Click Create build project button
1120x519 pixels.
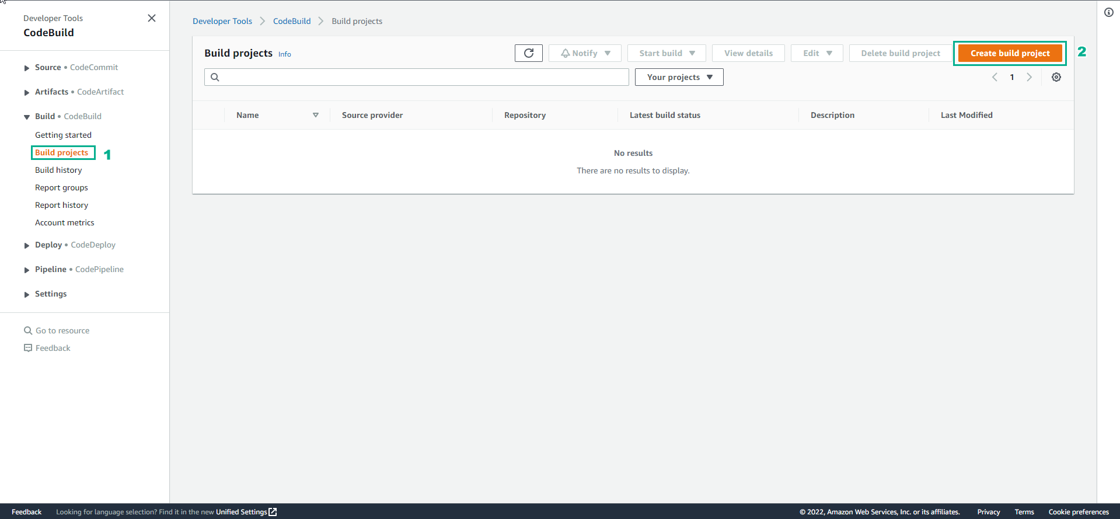(1010, 53)
